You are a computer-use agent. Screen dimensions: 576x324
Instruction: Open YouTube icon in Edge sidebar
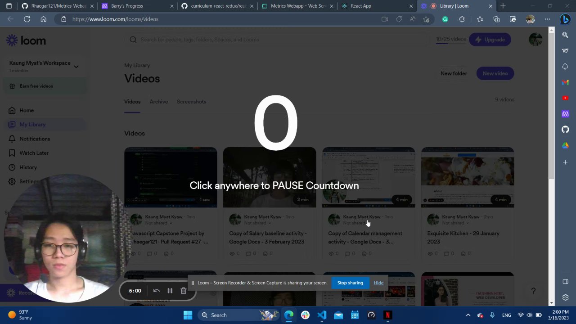pos(565,98)
